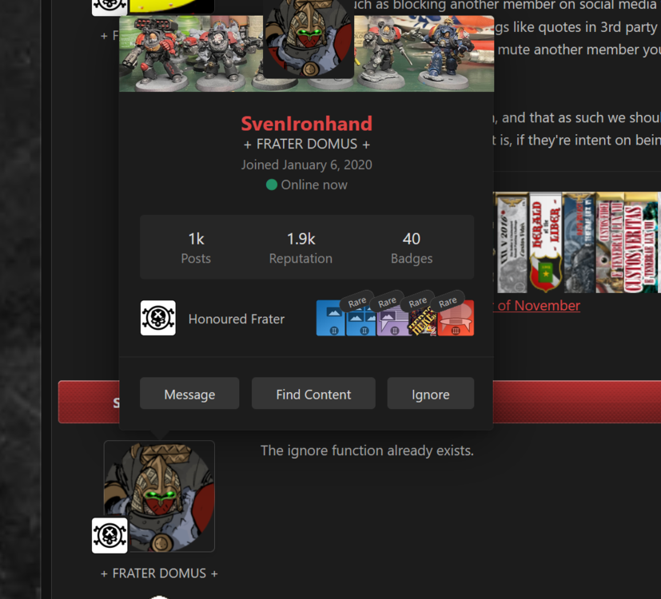The height and width of the screenshot is (599, 661).
Task: Open the yellow Heresy text badge
Action: [x=422, y=319]
